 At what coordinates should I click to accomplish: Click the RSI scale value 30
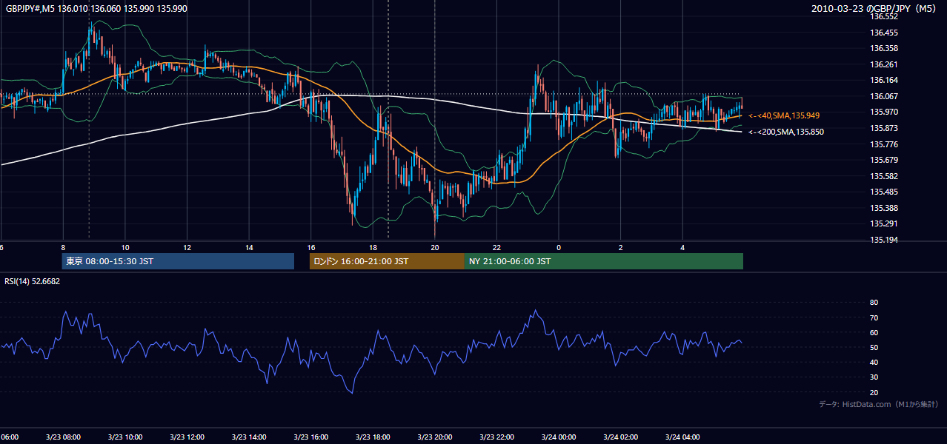click(874, 377)
